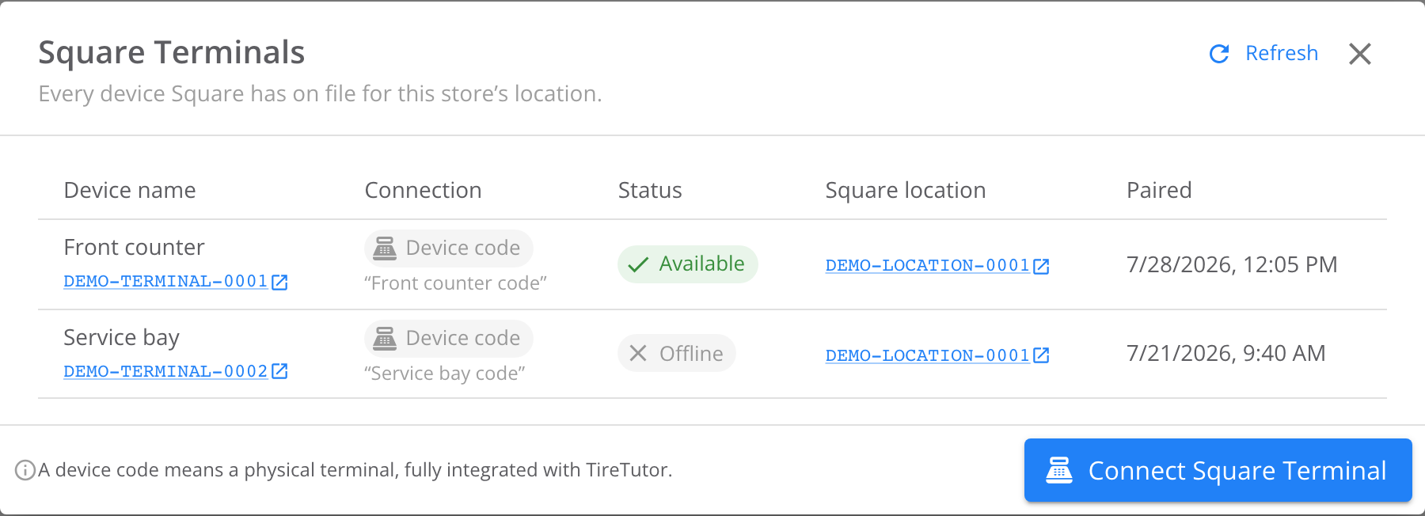The image size is (1425, 516).
Task: Open DEMO-TERMINAL-0002 link
Action: (x=165, y=371)
